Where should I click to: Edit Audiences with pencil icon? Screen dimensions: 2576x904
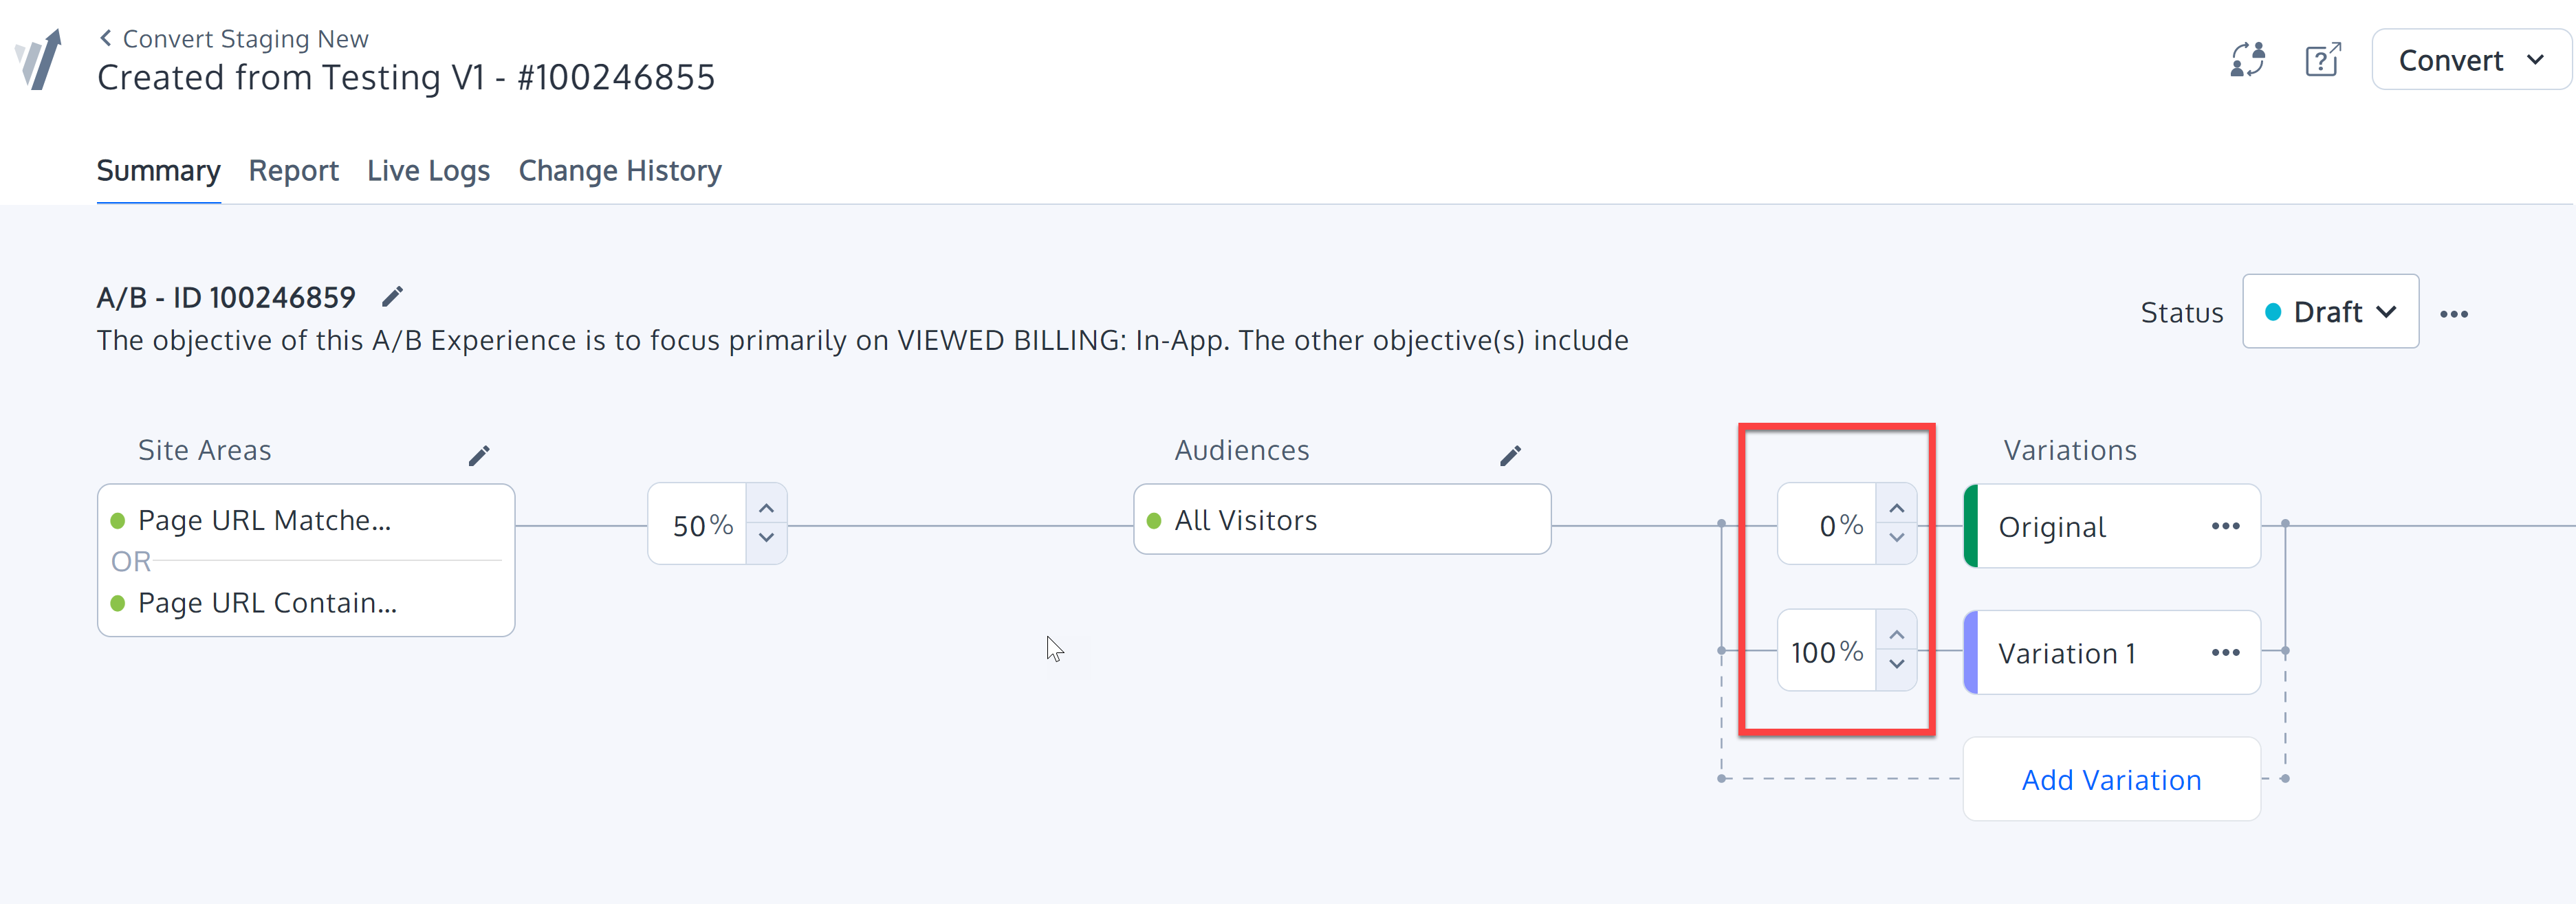tap(1510, 456)
